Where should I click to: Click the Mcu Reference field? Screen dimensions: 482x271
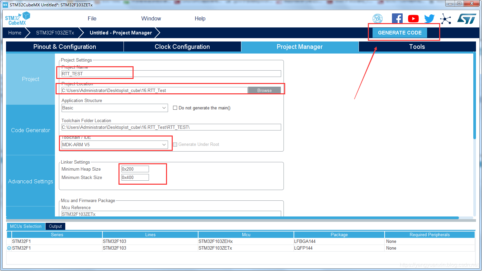[x=171, y=214]
